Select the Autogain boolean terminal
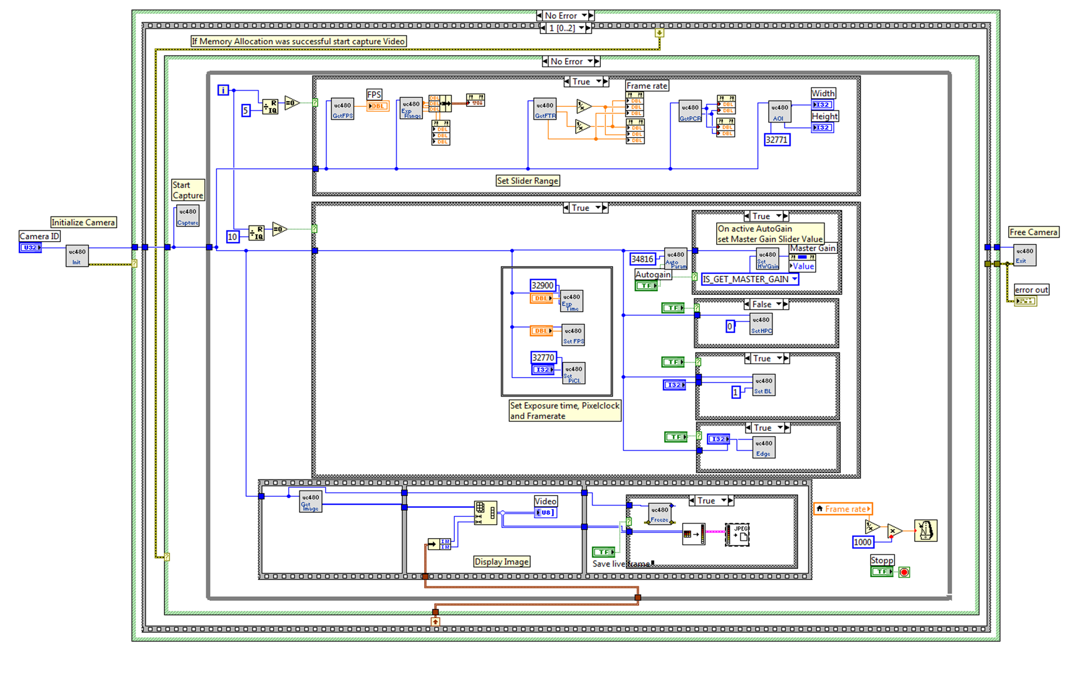 (x=647, y=286)
